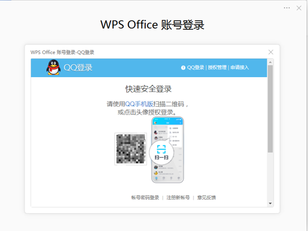Click the QQ登录 banner title text
Screen dimensions: 308x231
point(78,68)
